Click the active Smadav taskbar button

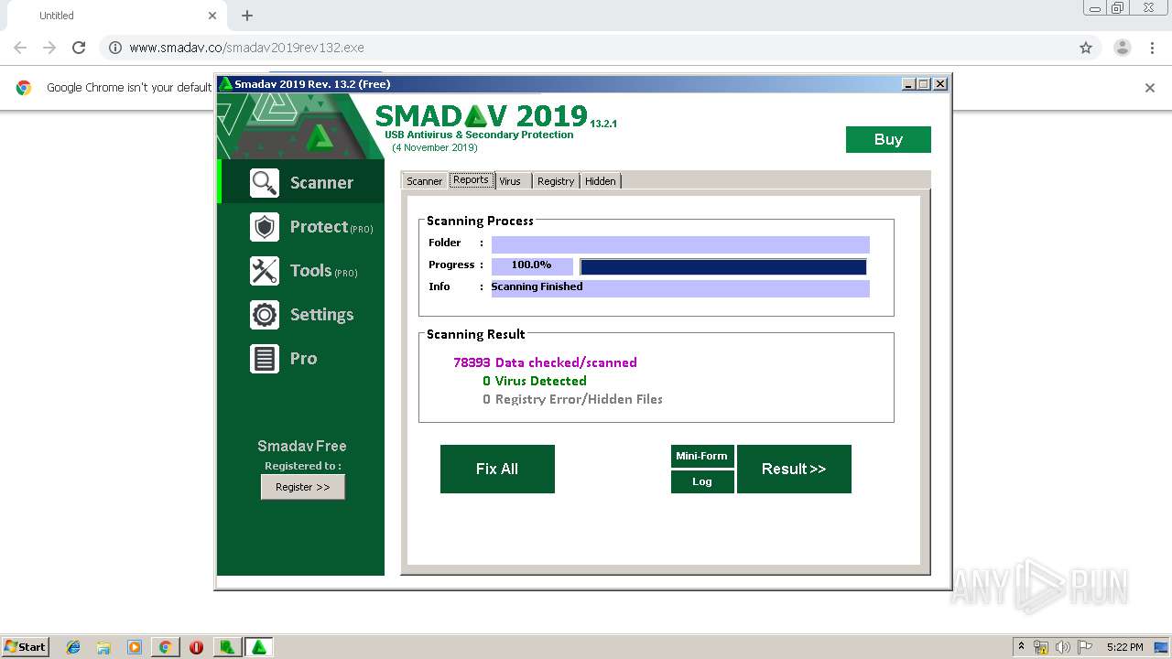(259, 647)
